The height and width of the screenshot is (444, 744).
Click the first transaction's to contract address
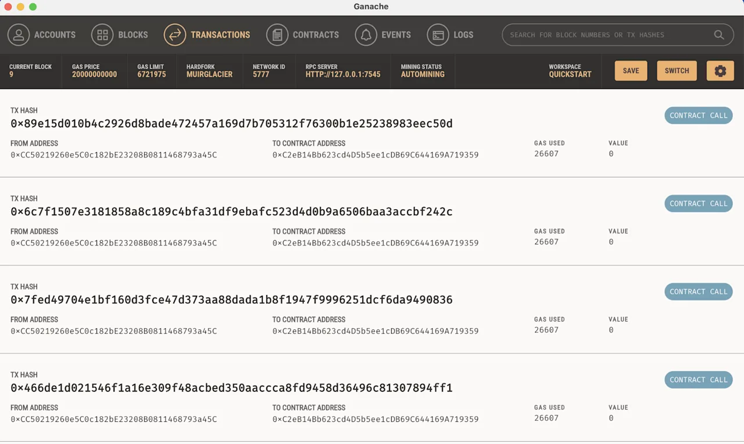(375, 155)
